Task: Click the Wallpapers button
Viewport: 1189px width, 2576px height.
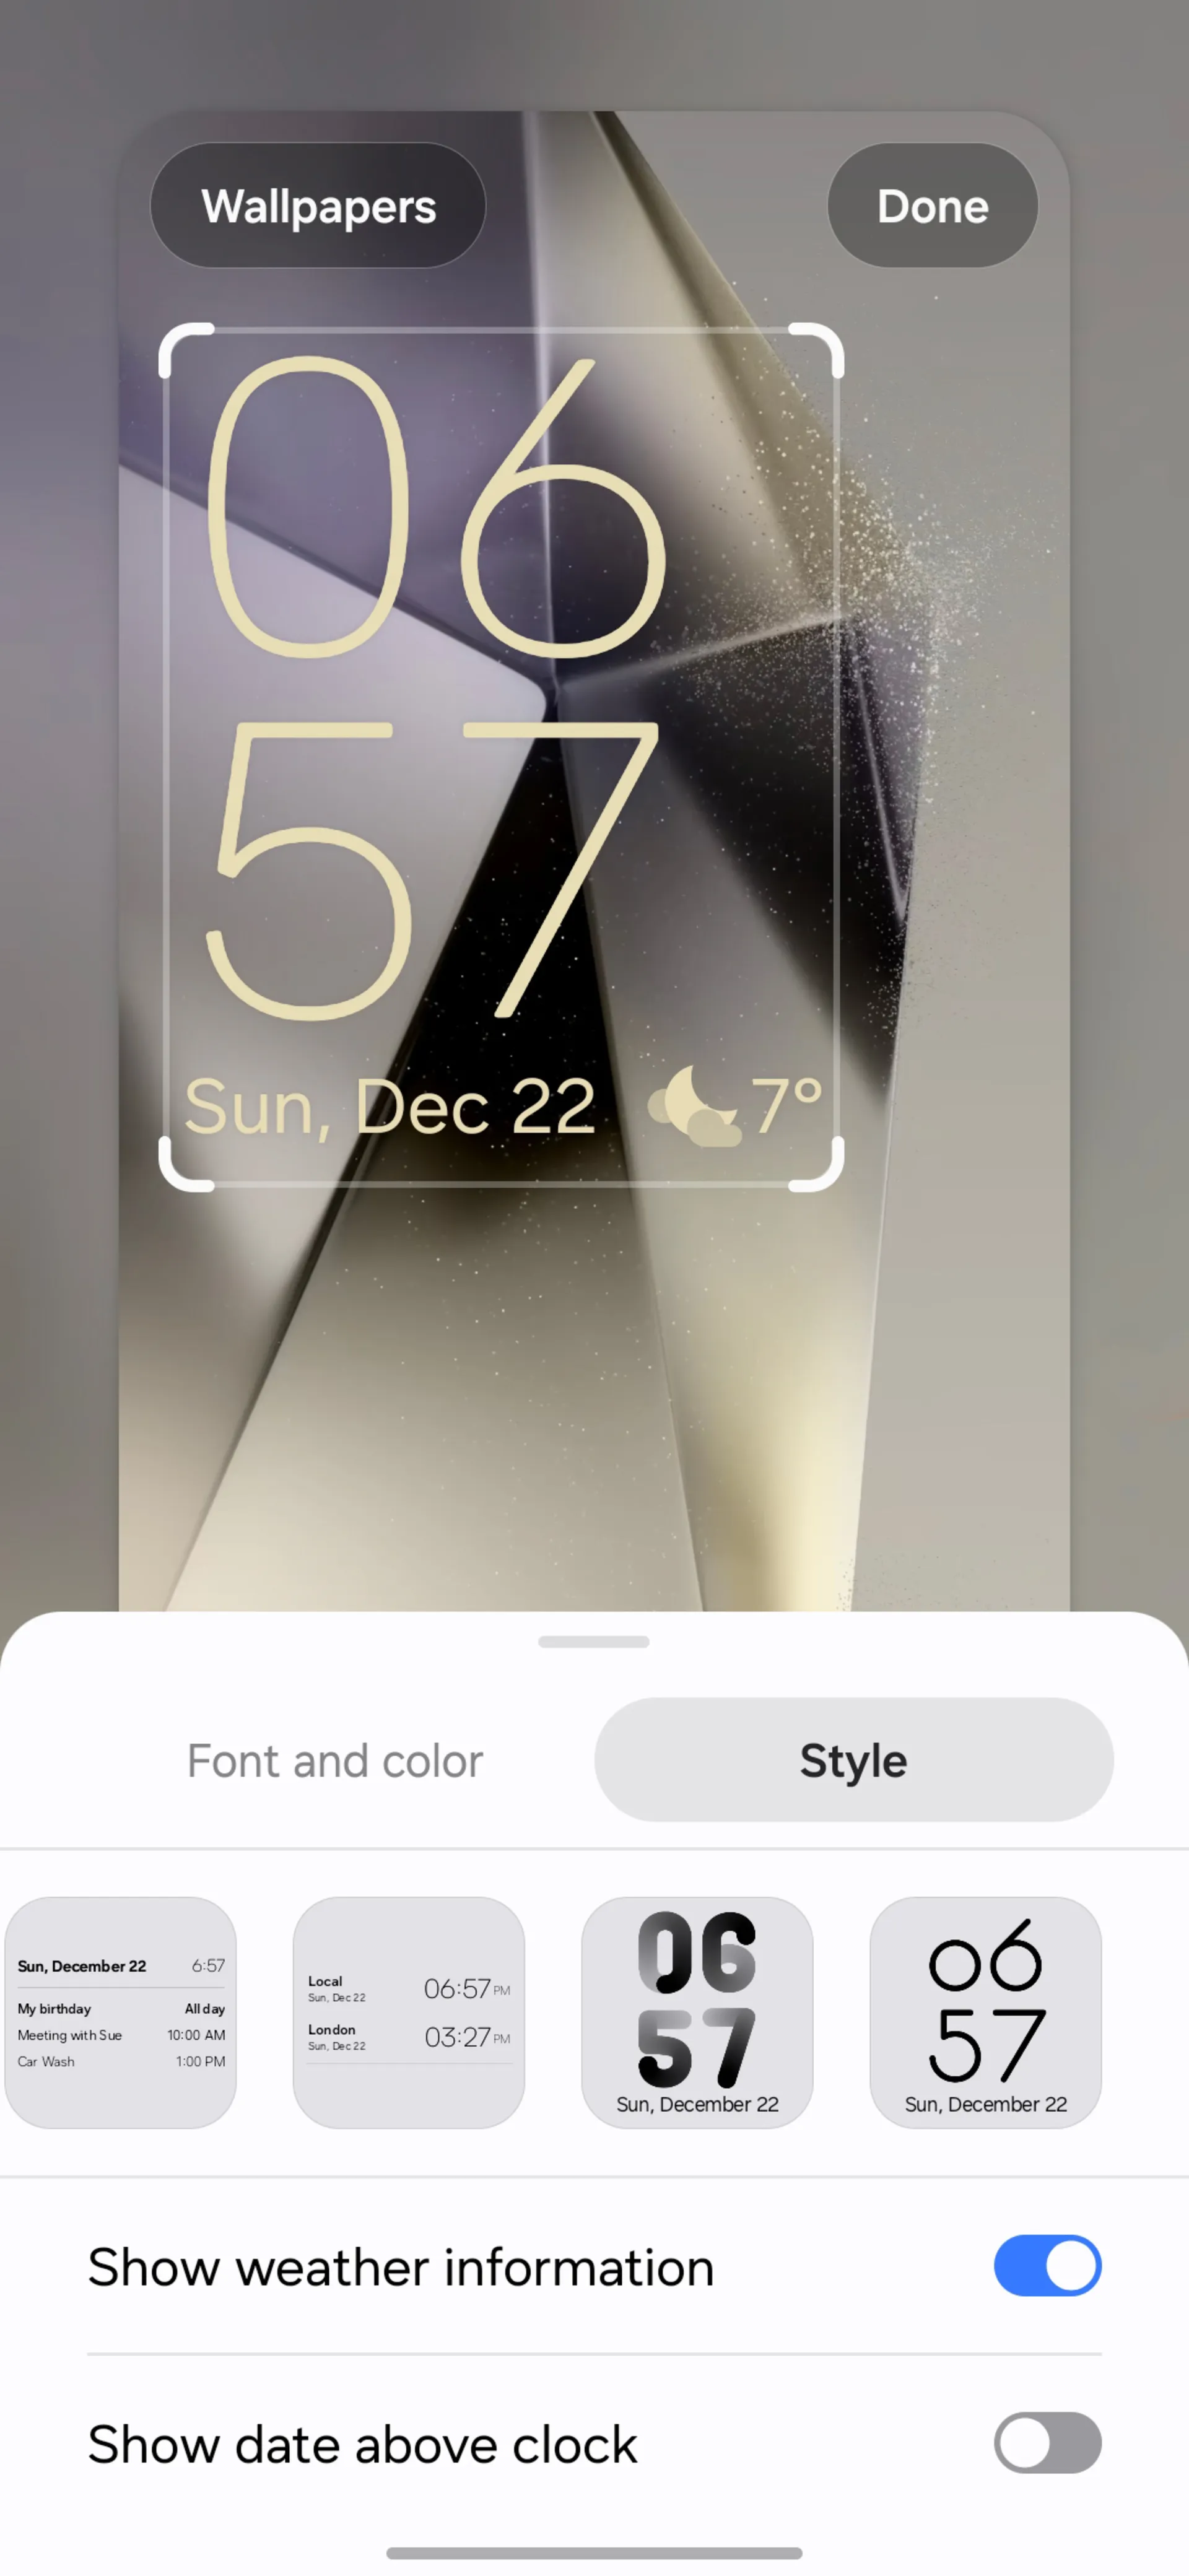Action: (318, 206)
